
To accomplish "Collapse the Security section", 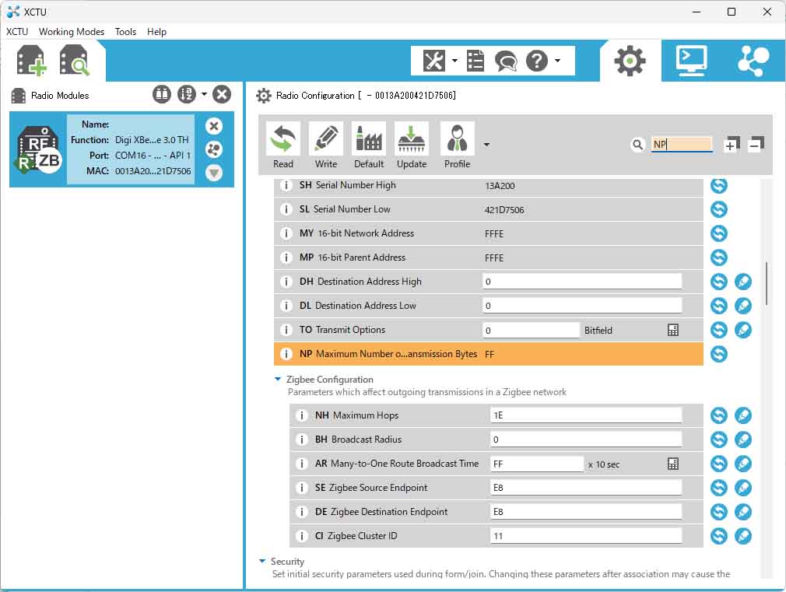I will (x=262, y=561).
